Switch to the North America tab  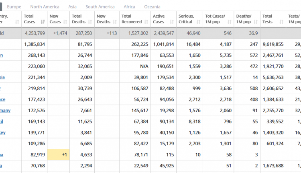tap(45, 7)
